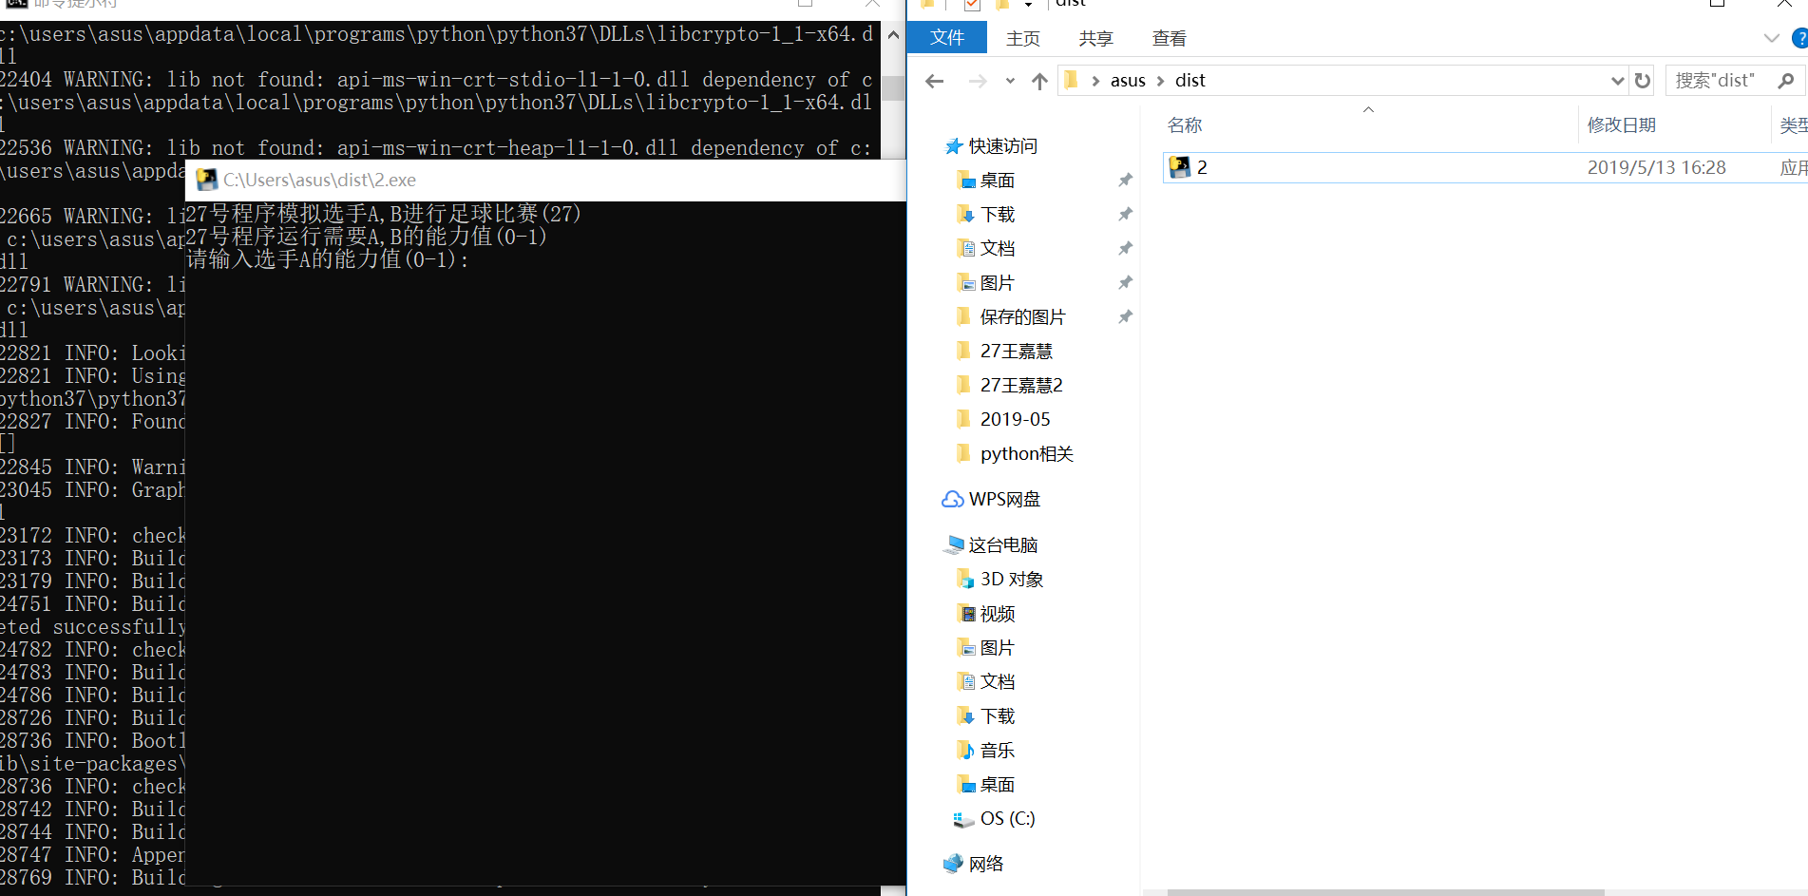Open 视频 under This PC

(997, 614)
